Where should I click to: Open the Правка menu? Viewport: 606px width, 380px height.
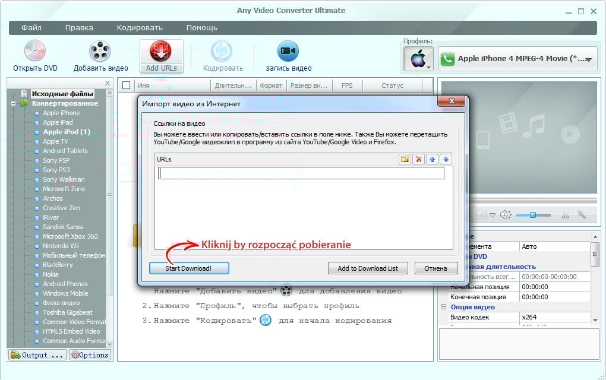point(79,28)
